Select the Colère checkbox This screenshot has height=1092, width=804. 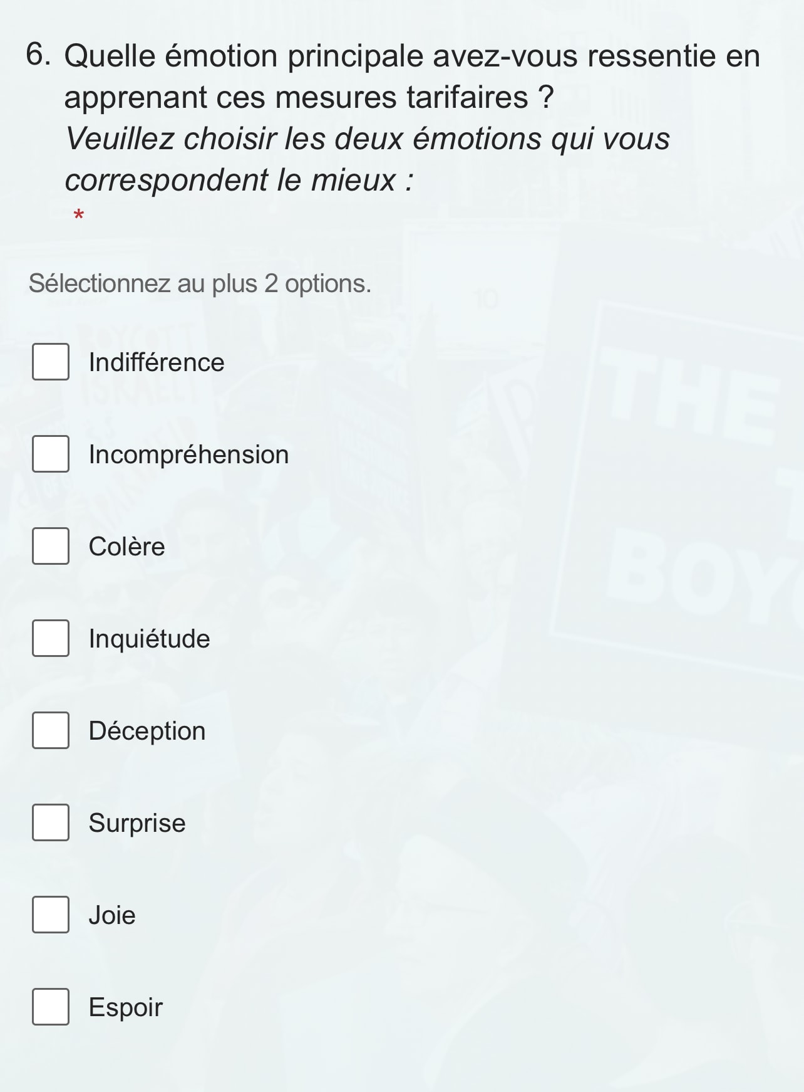(x=51, y=546)
